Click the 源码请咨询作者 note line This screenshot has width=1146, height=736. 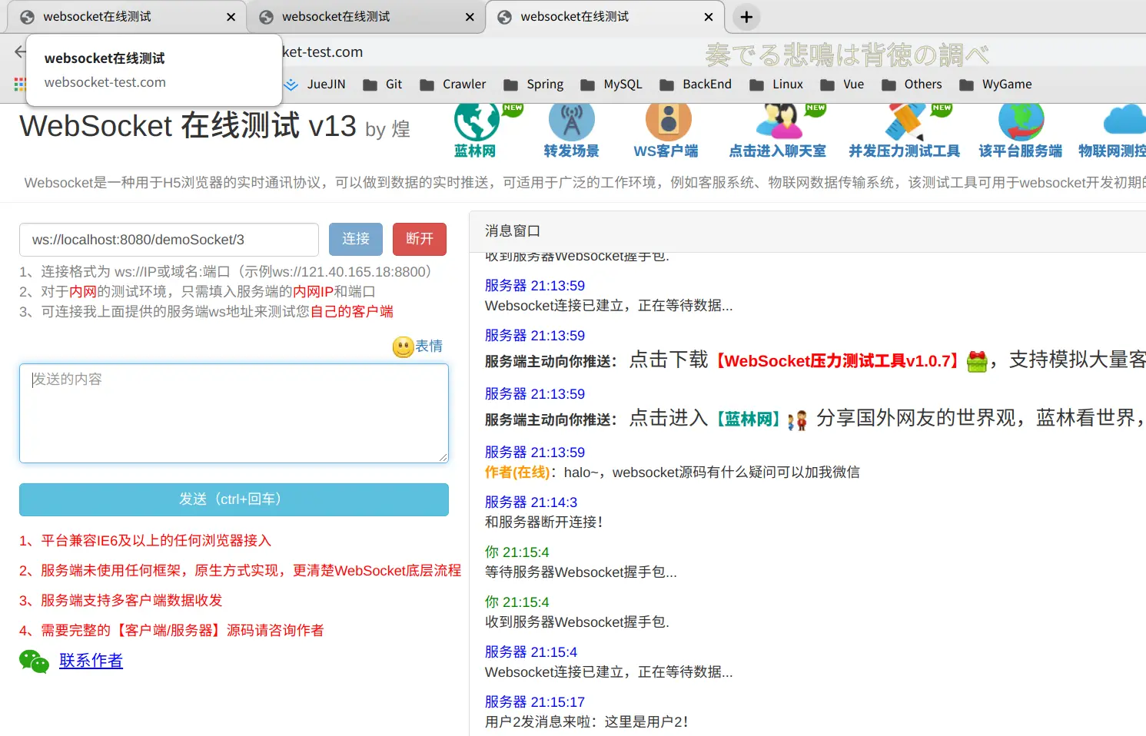171,631
